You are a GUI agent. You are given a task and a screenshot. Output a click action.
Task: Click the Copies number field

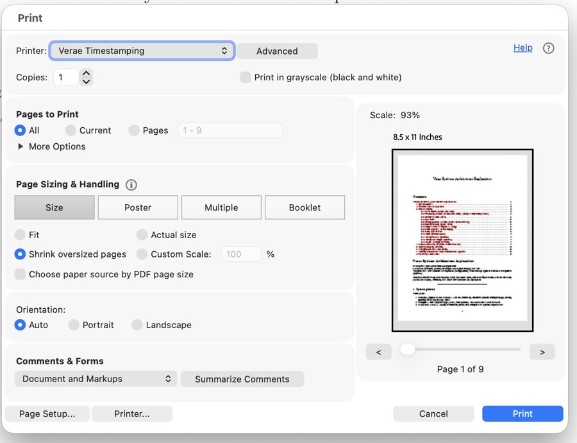click(66, 78)
